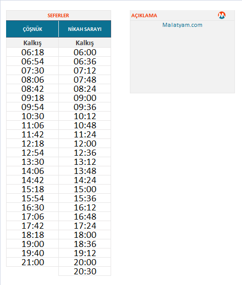
Task: Select the 12:00 departure time cell
Action: pyautogui.click(x=85, y=144)
